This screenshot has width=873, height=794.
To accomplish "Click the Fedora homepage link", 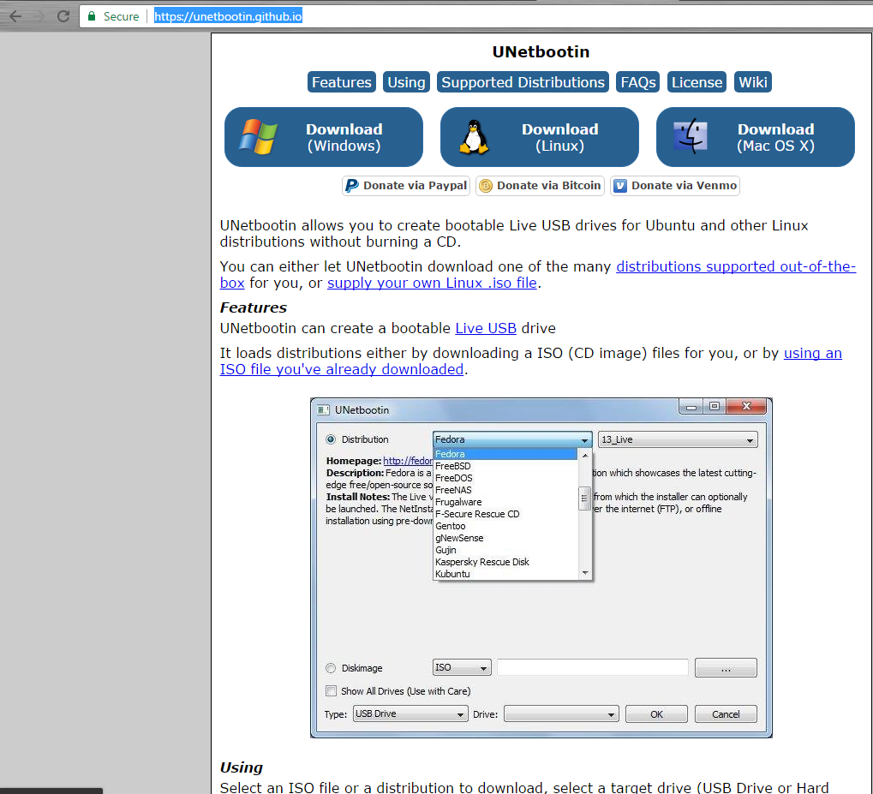I will click(x=408, y=461).
